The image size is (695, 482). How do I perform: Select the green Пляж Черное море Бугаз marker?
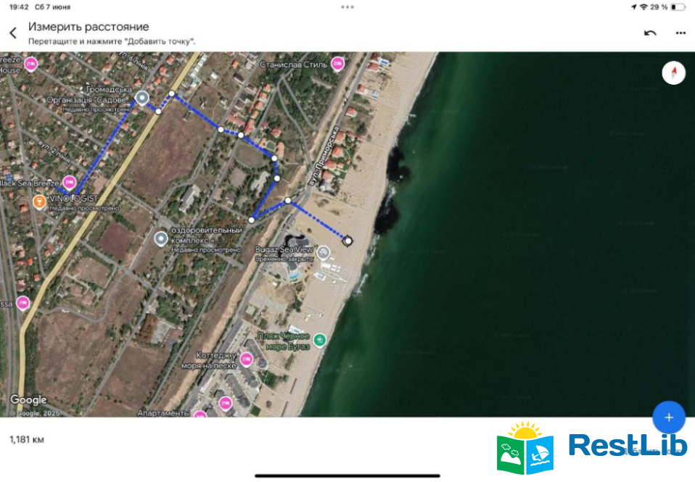point(319,340)
